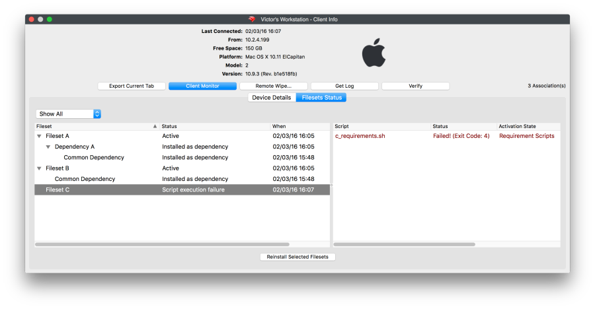Image resolution: width=595 pixels, height=309 pixels.
Task: Click sort arrow in Fileset column header
Action: pyautogui.click(x=155, y=126)
